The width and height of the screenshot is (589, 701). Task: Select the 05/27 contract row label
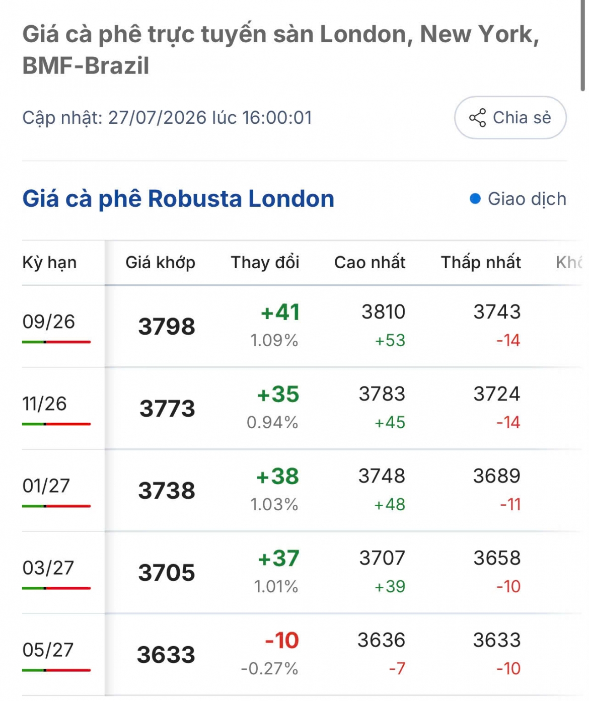[48, 650]
